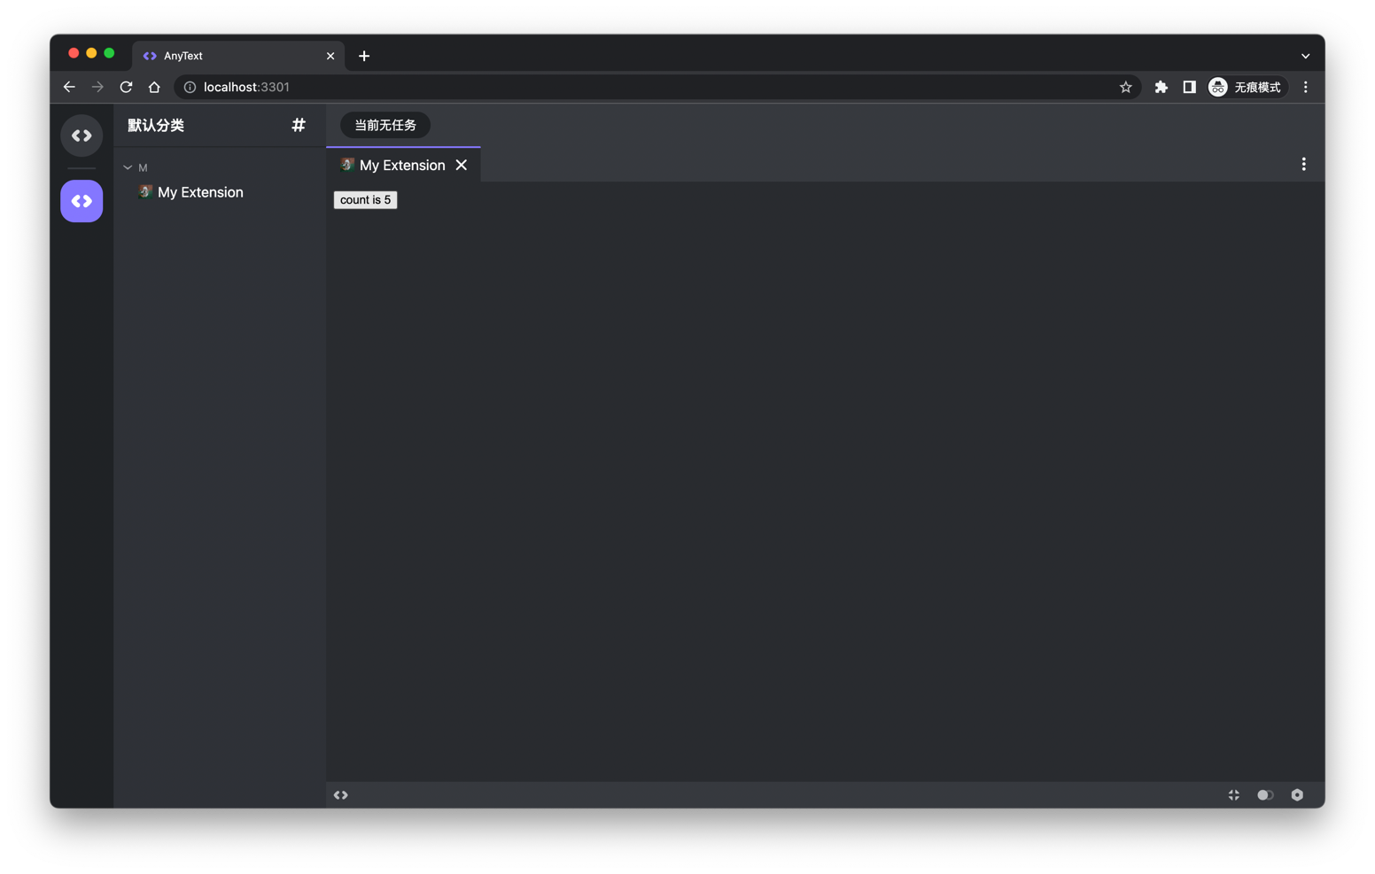Toggle the switch in the bottom status bar
1375x874 pixels.
click(1265, 795)
